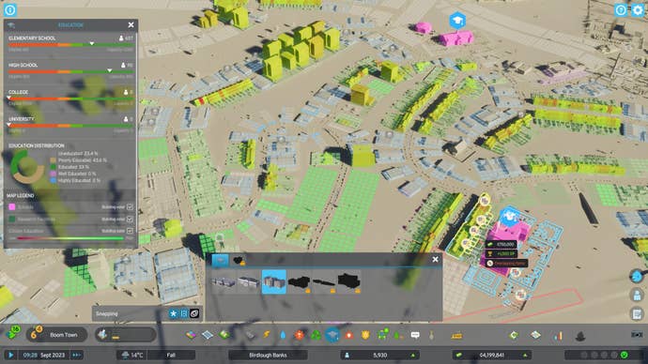Select the first schools tab in build panel
Image resolution: width=648 pixels, height=364 pixels.
point(220,260)
